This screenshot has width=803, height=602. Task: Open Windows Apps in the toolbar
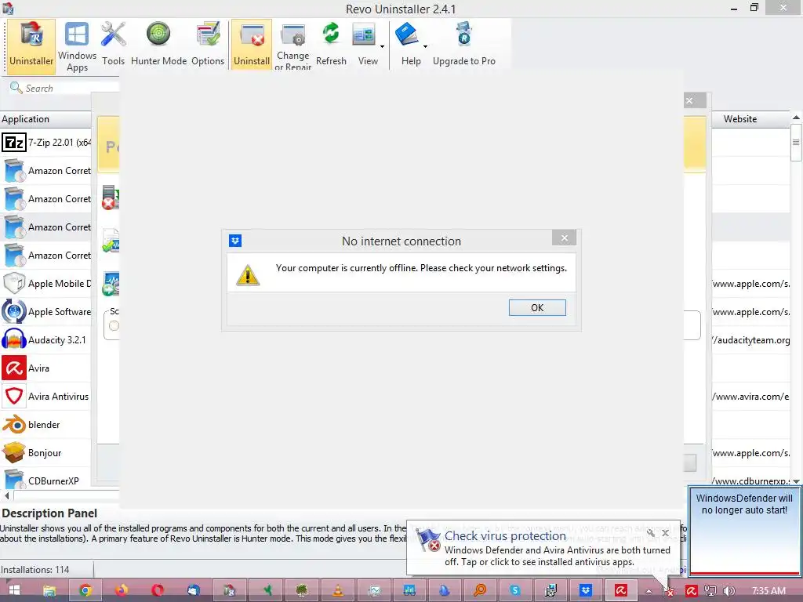tap(77, 45)
